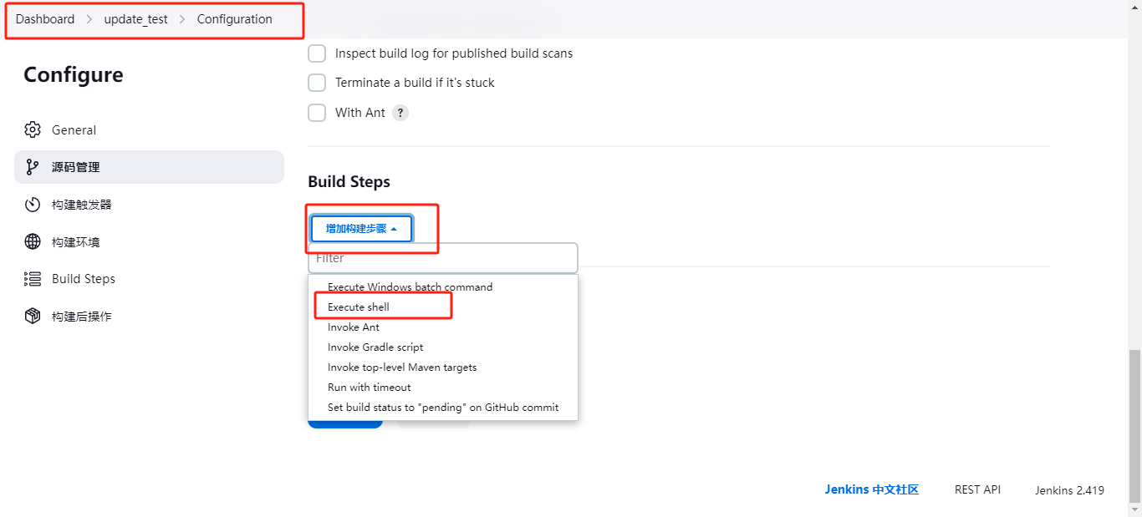1142x517 pixels.
Task: Click the 构建后操作 package icon
Action: point(33,317)
